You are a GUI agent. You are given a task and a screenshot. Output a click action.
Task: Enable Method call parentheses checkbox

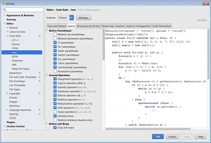[x=55, y=34]
